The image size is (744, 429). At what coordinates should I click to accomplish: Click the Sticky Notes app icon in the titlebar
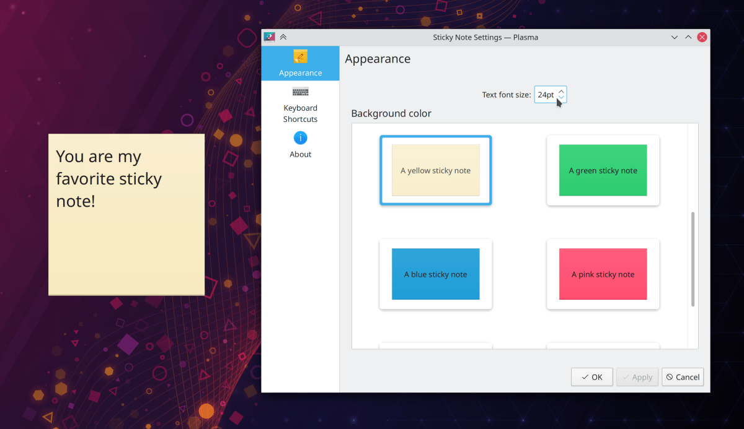pos(269,37)
